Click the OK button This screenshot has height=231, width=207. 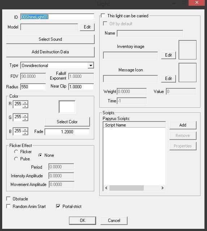coord(82,221)
